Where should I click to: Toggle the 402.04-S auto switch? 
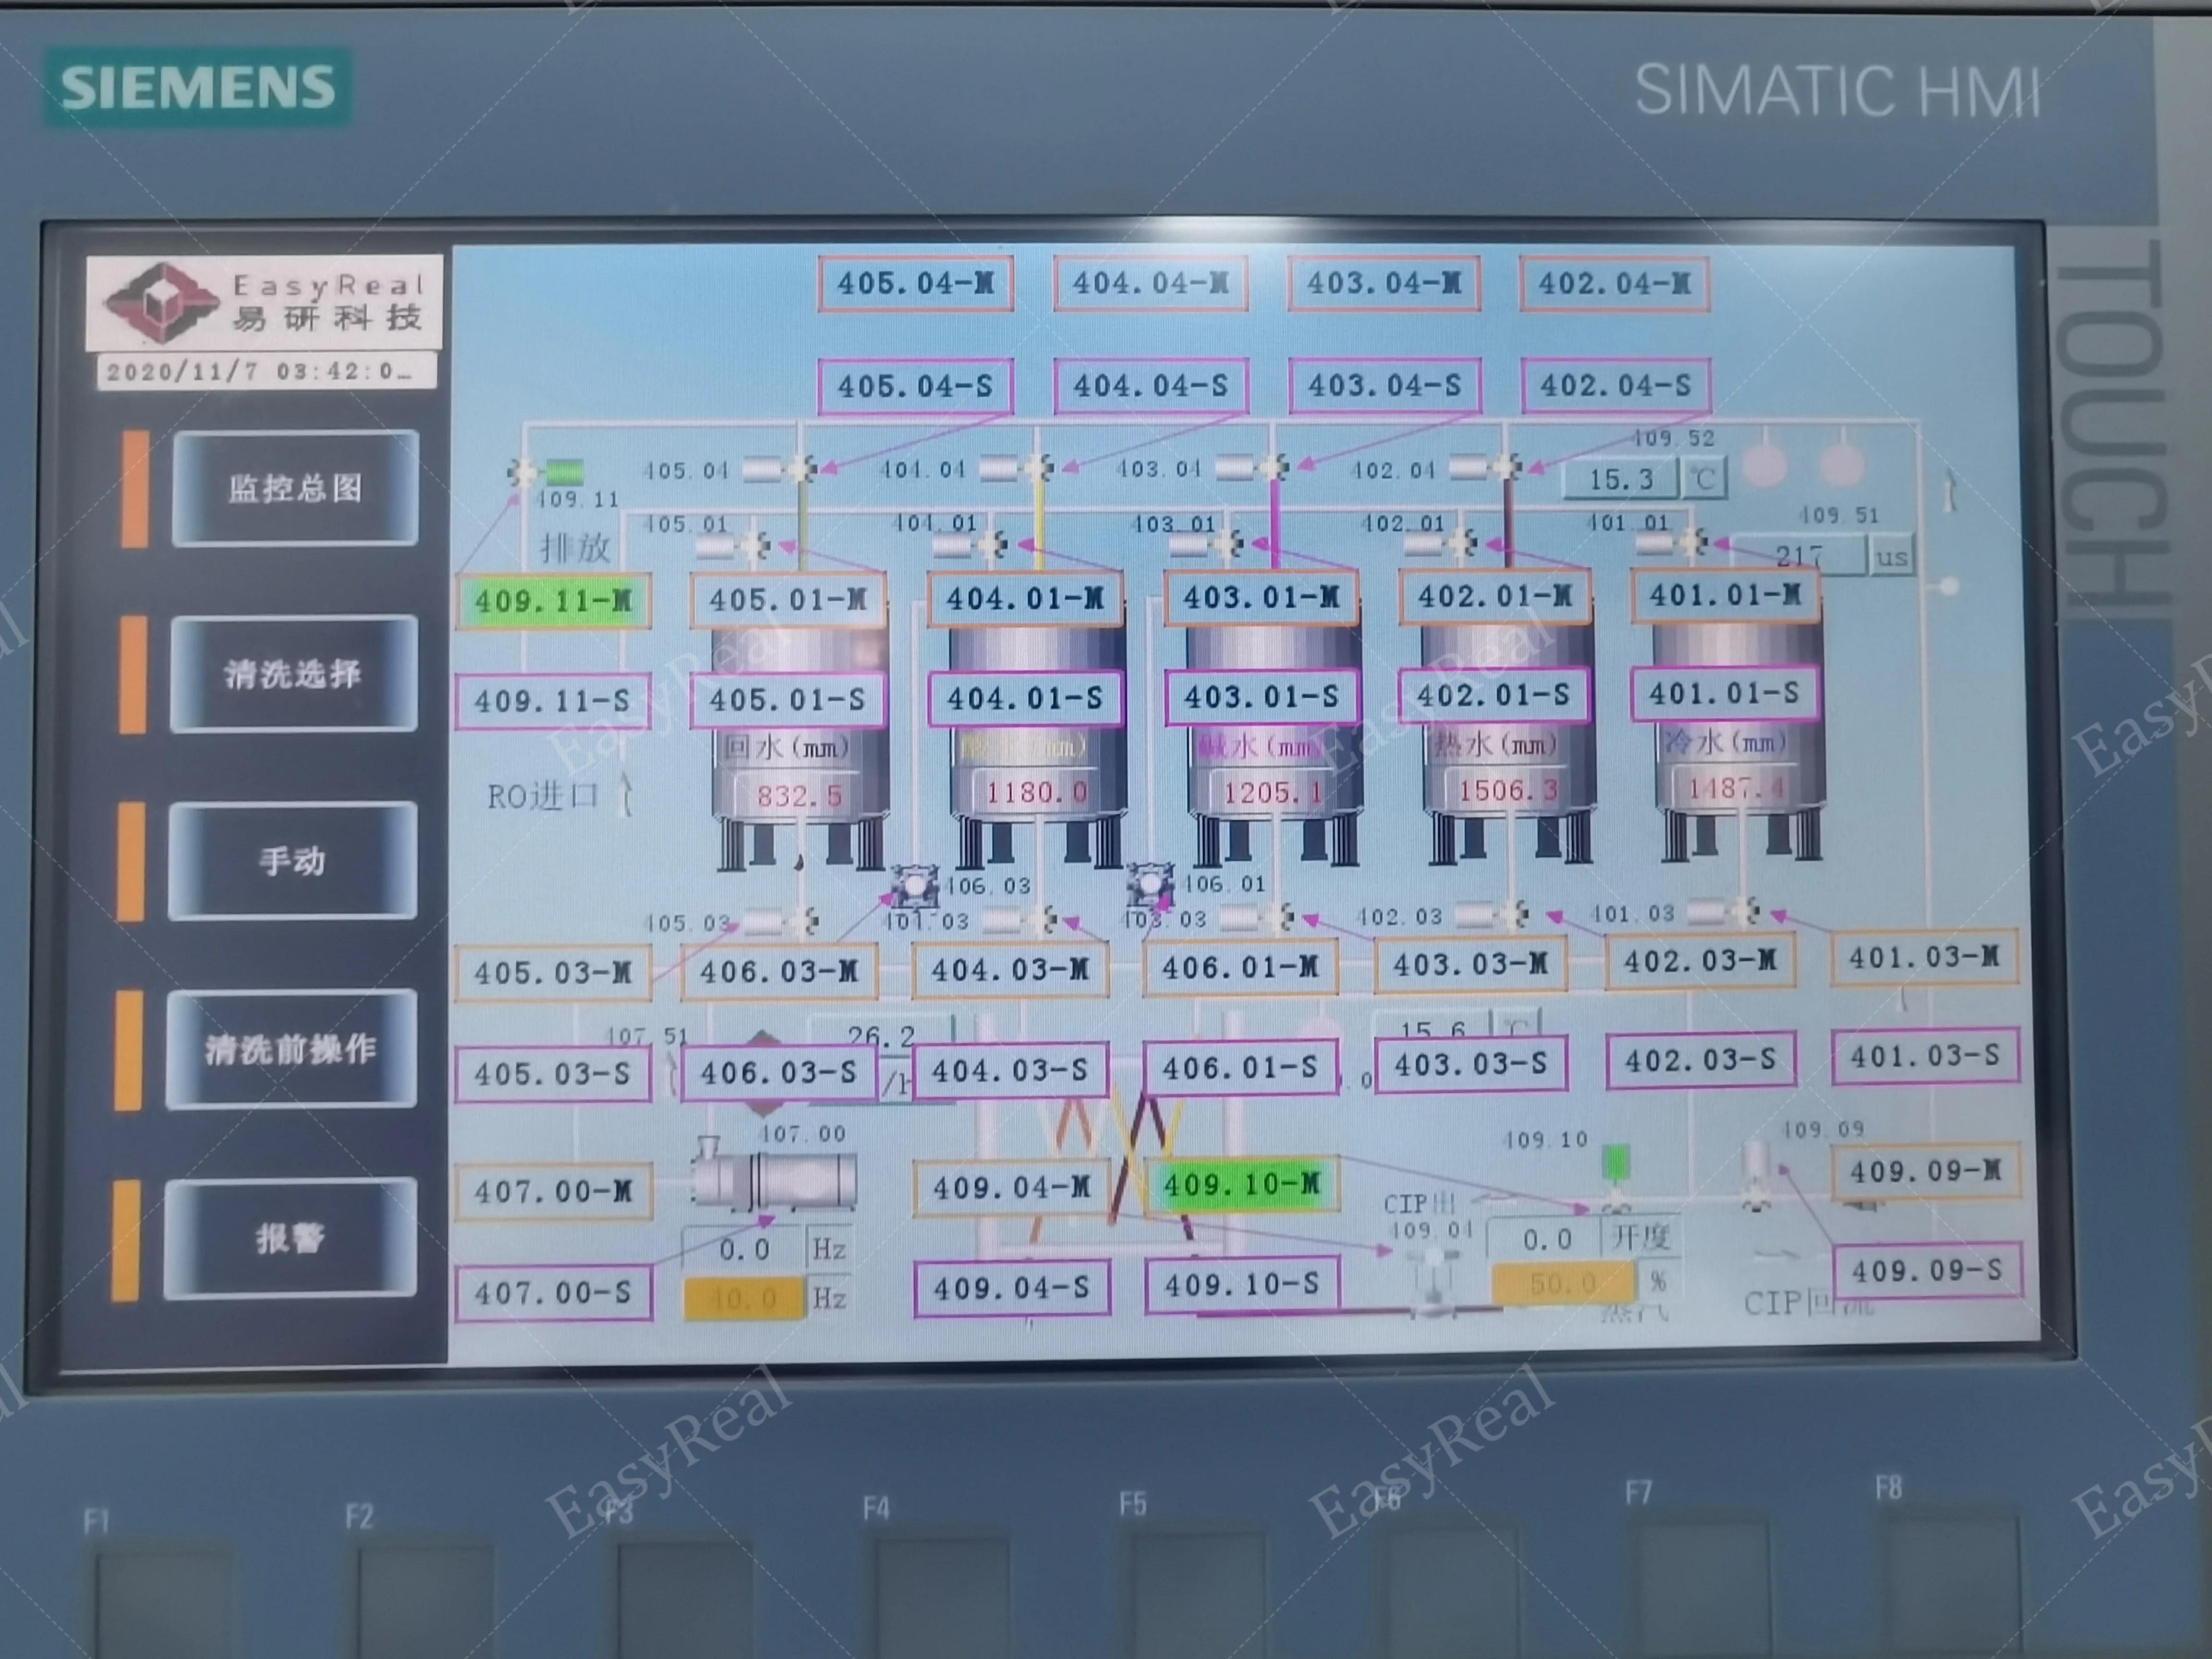tap(1615, 385)
